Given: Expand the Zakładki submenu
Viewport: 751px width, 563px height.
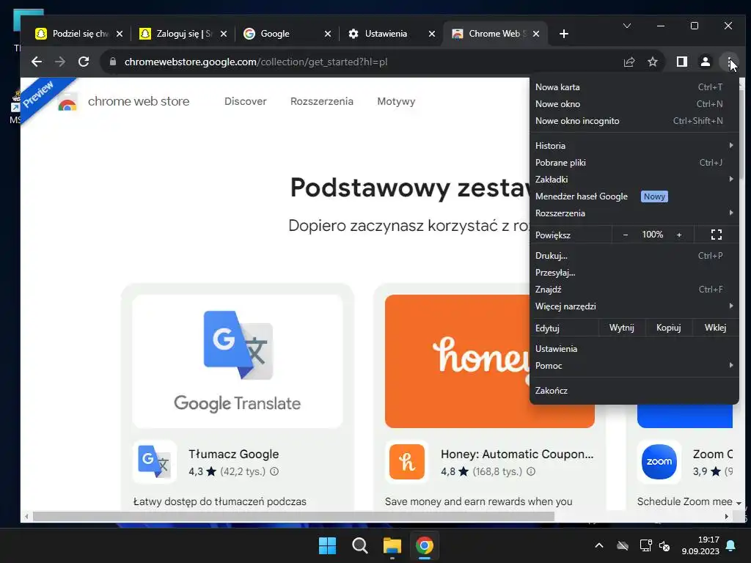Looking at the screenshot, I should [x=634, y=179].
